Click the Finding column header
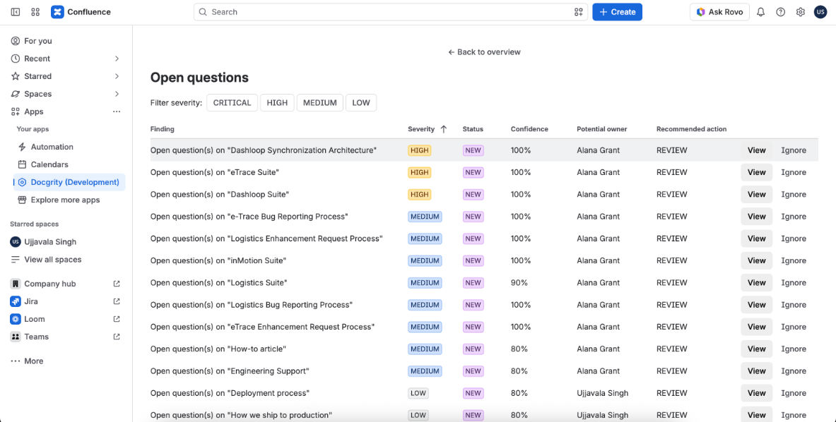836x422 pixels. (162, 128)
